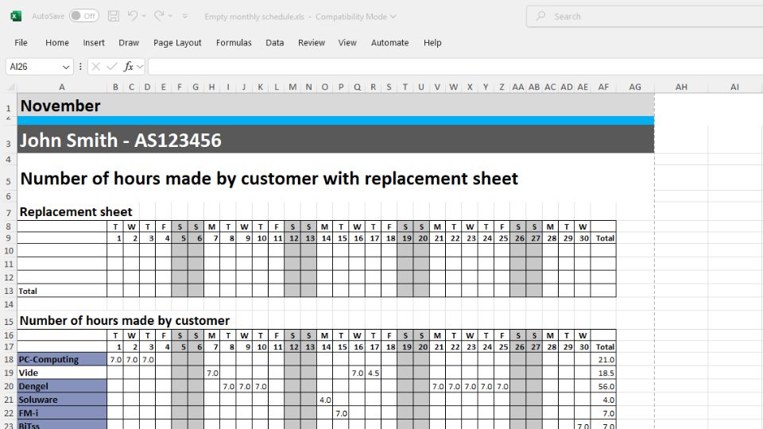Select the PC-Computing customer cell
763x429 pixels.
click(62, 359)
